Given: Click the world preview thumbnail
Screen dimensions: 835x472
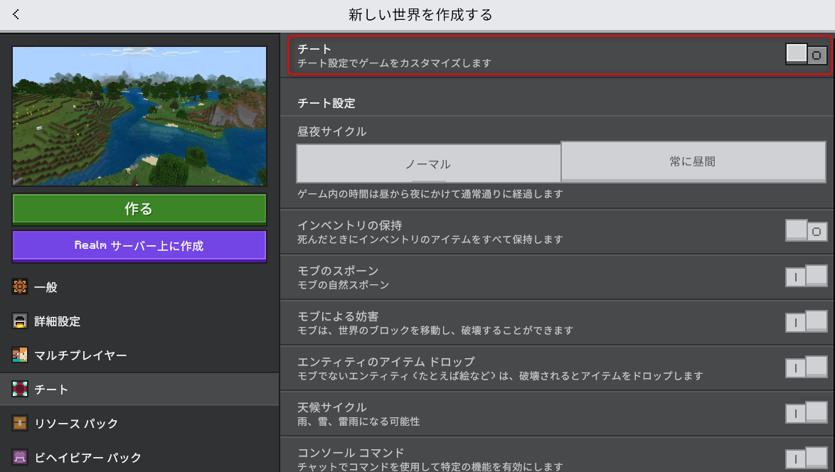Looking at the screenshot, I should (139, 116).
